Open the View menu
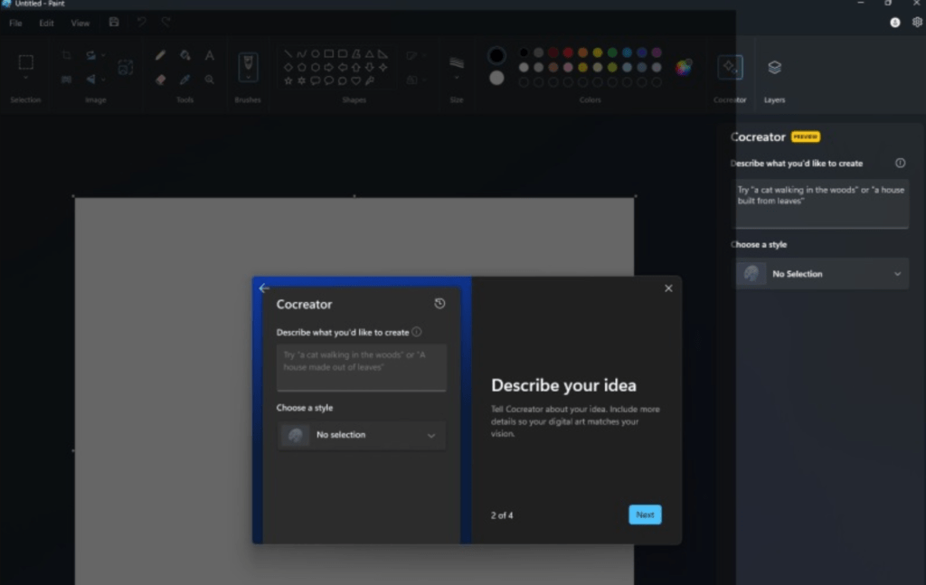 pos(80,23)
